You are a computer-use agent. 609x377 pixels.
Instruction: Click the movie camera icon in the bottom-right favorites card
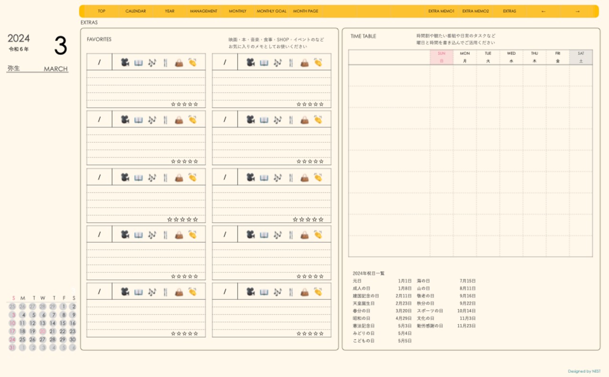click(x=250, y=292)
